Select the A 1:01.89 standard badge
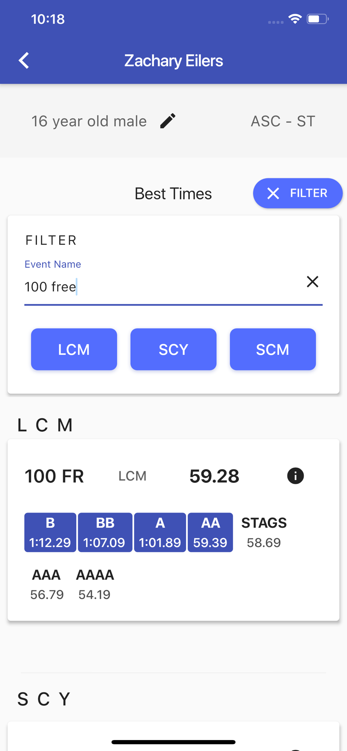 pyautogui.click(x=160, y=532)
